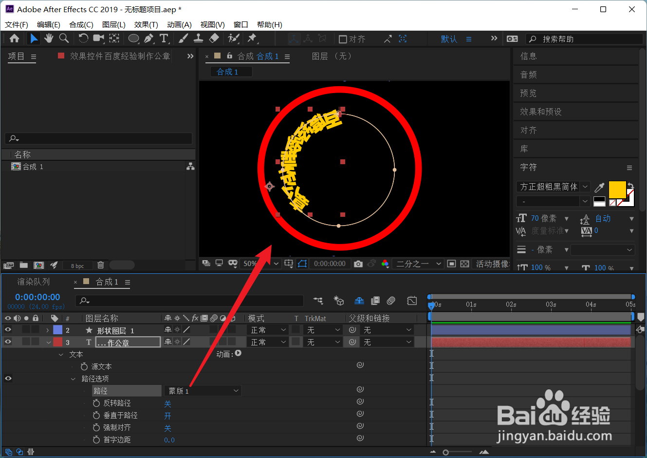Toggle stopwatch for 垂直于路径

[96, 415]
